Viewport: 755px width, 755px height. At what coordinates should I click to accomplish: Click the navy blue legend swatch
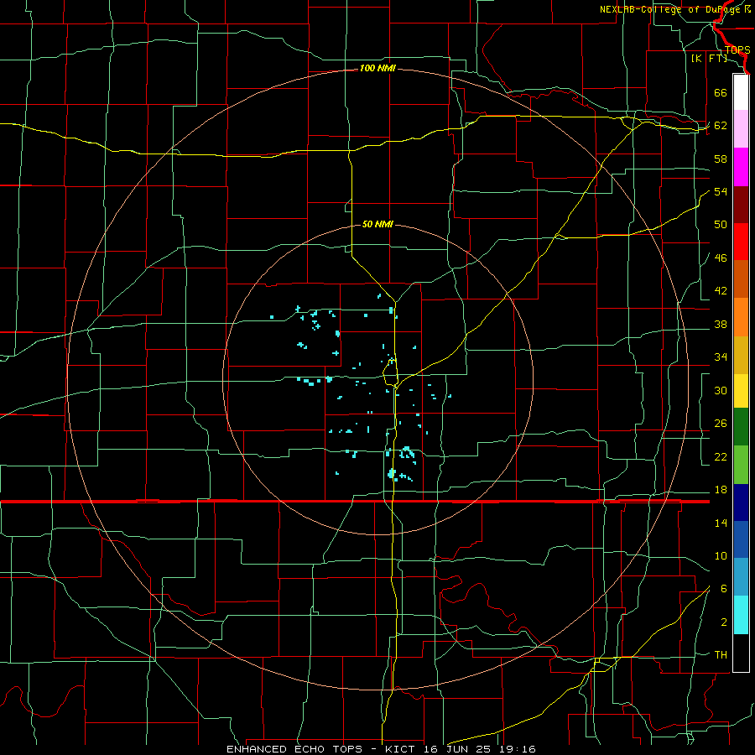pos(741,502)
